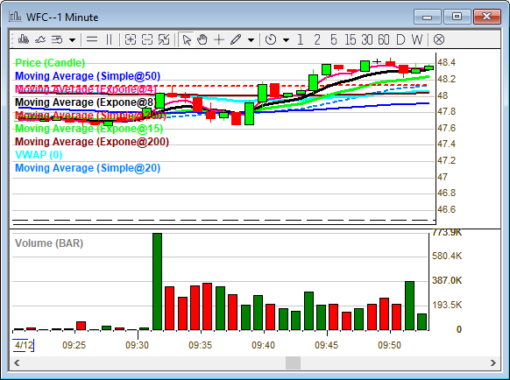510x380 pixels.
Task: Minimize the WFC chart window
Action: [x=427, y=17]
